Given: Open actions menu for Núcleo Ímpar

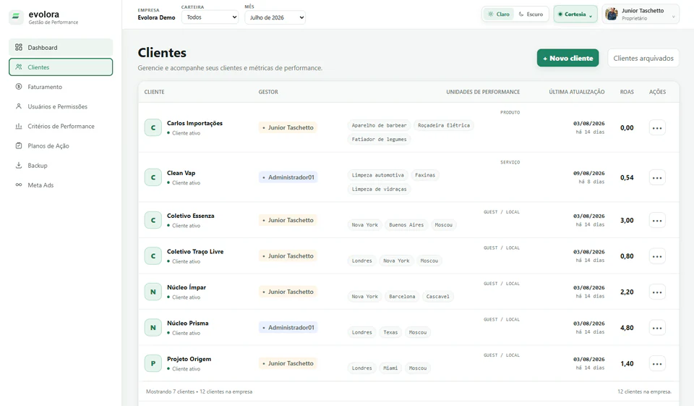Looking at the screenshot, I should pyautogui.click(x=657, y=292).
